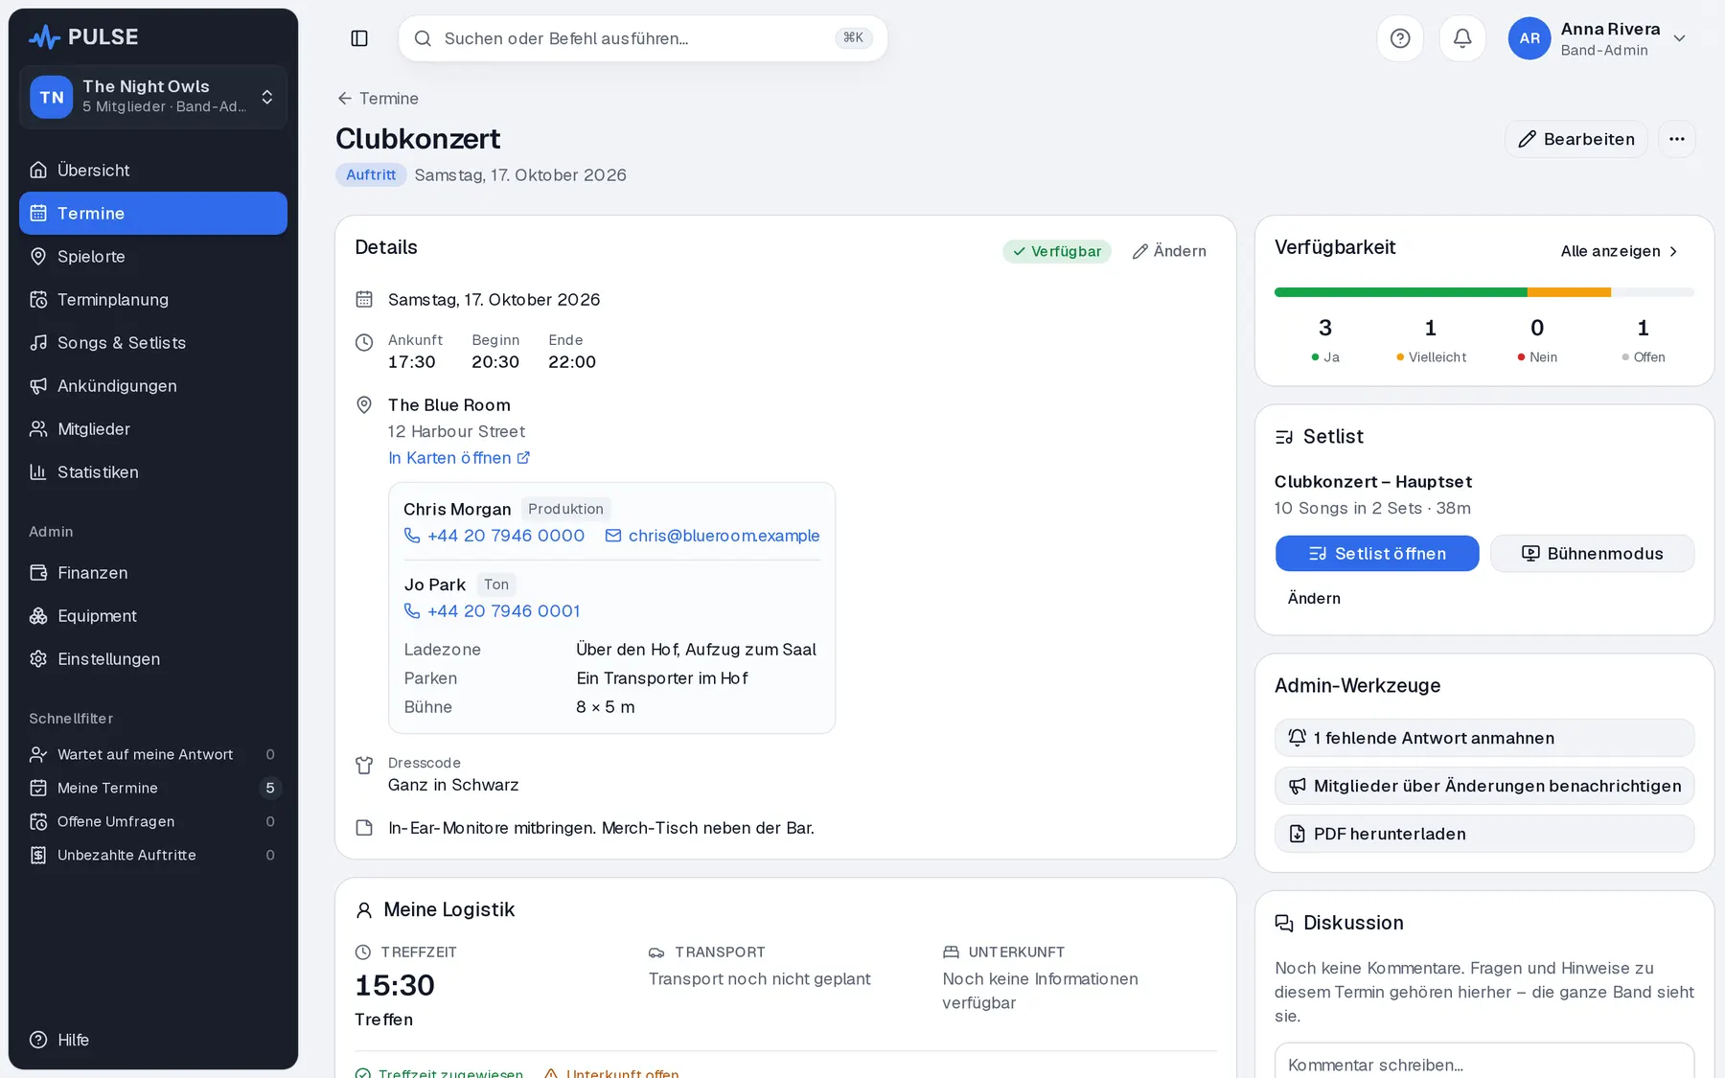The image size is (1725, 1078).
Task: Open the location in Karten öffnen link
Action: [459, 458]
